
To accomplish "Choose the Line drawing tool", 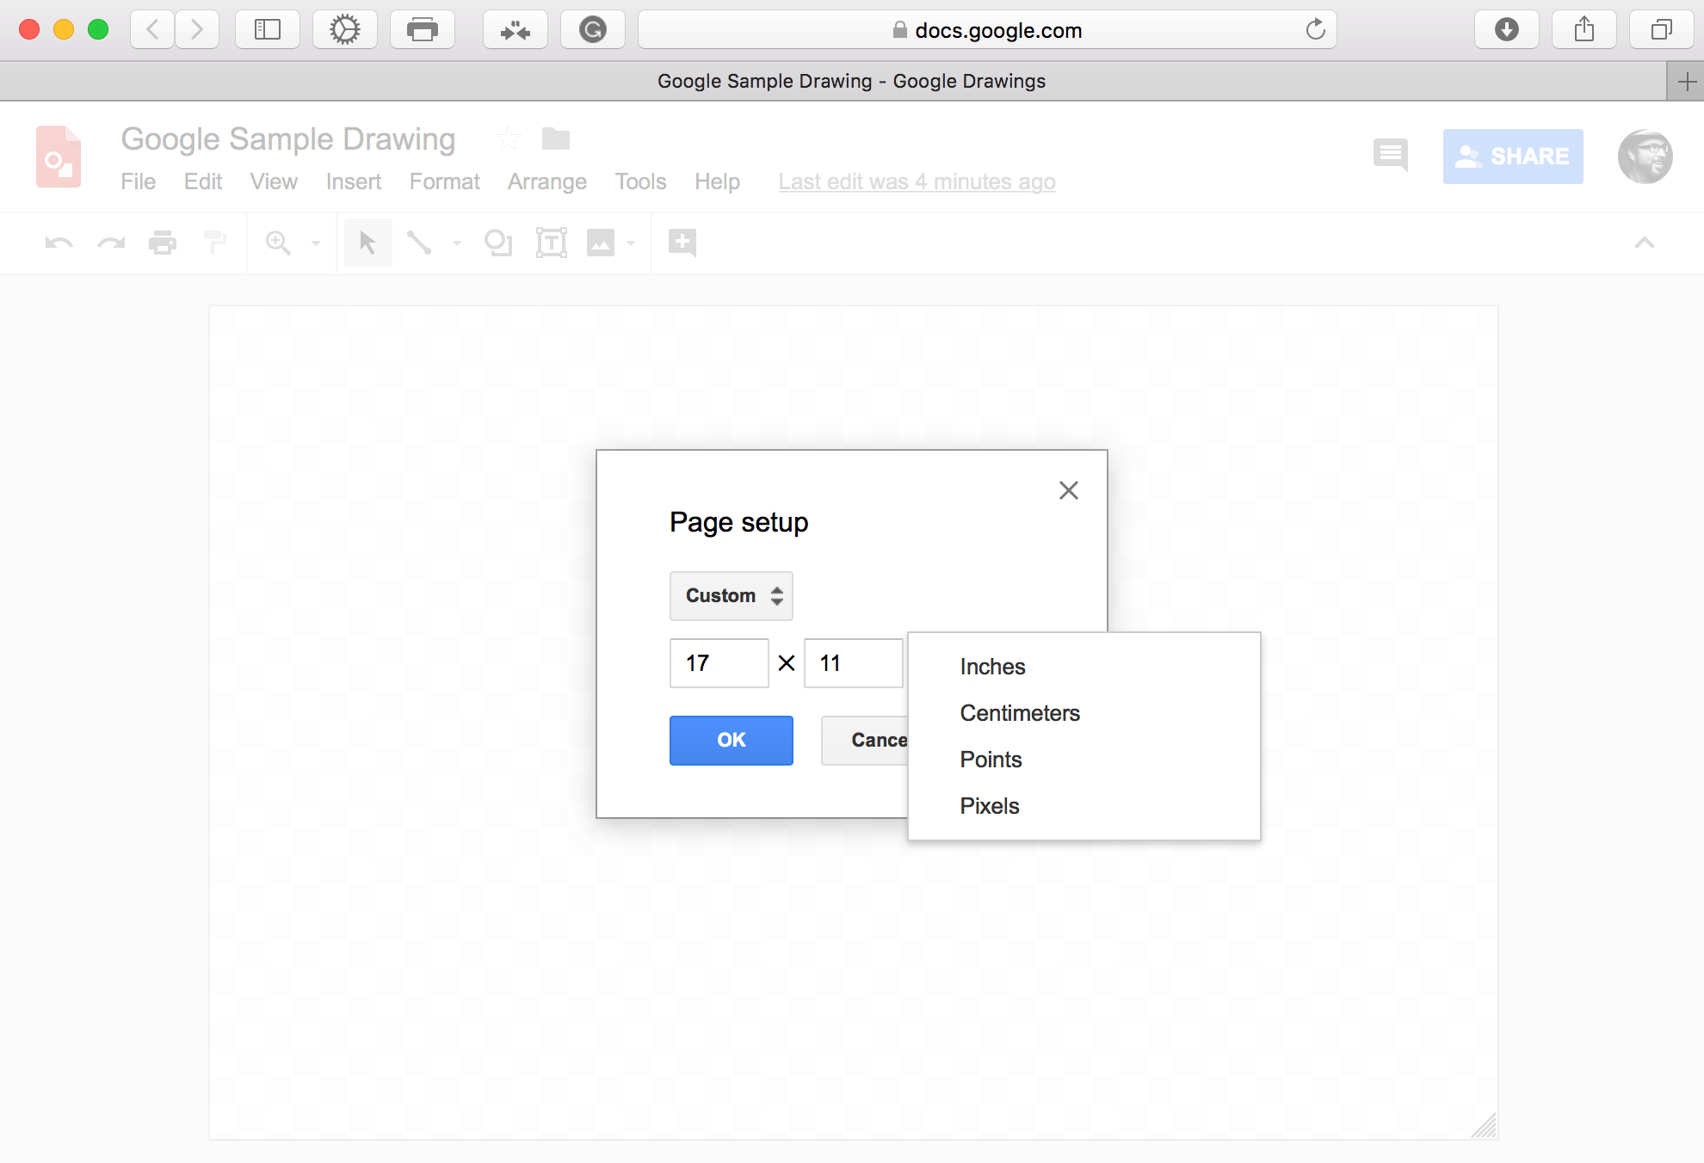I will [420, 243].
